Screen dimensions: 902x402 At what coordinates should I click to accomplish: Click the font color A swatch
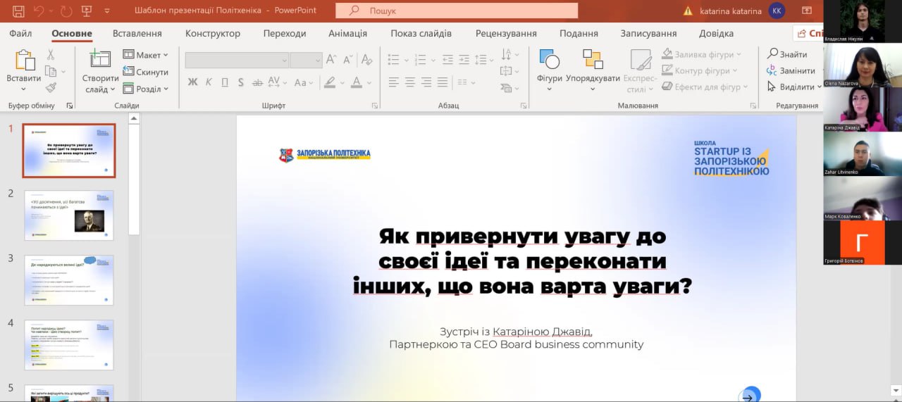pyautogui.click(x=356, y=82)
